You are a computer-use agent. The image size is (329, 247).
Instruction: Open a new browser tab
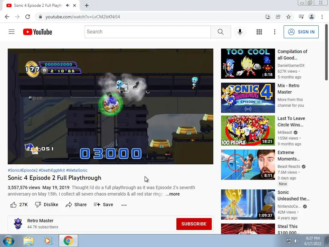coord(87,5)
